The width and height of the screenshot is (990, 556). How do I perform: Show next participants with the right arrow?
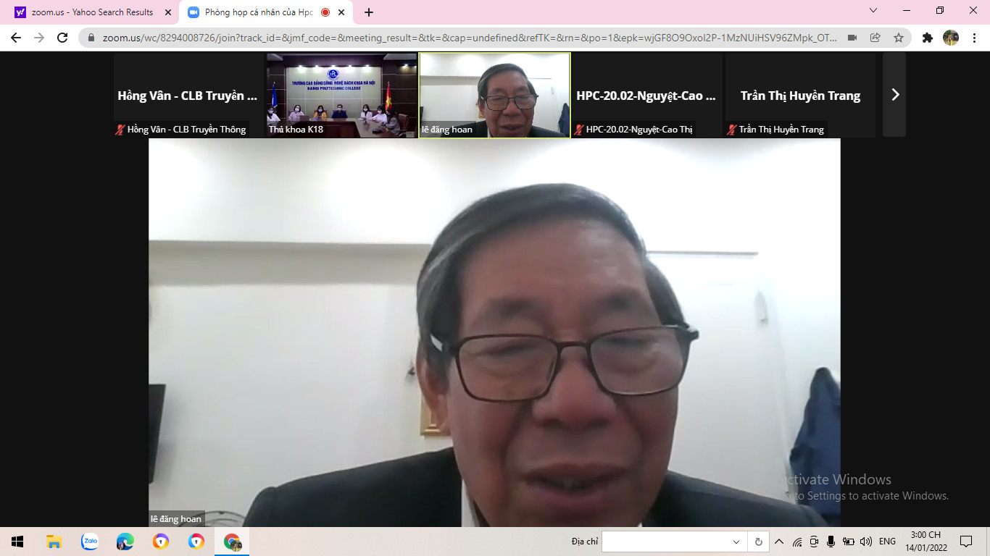pyautogui.click(x=894, y=95)
